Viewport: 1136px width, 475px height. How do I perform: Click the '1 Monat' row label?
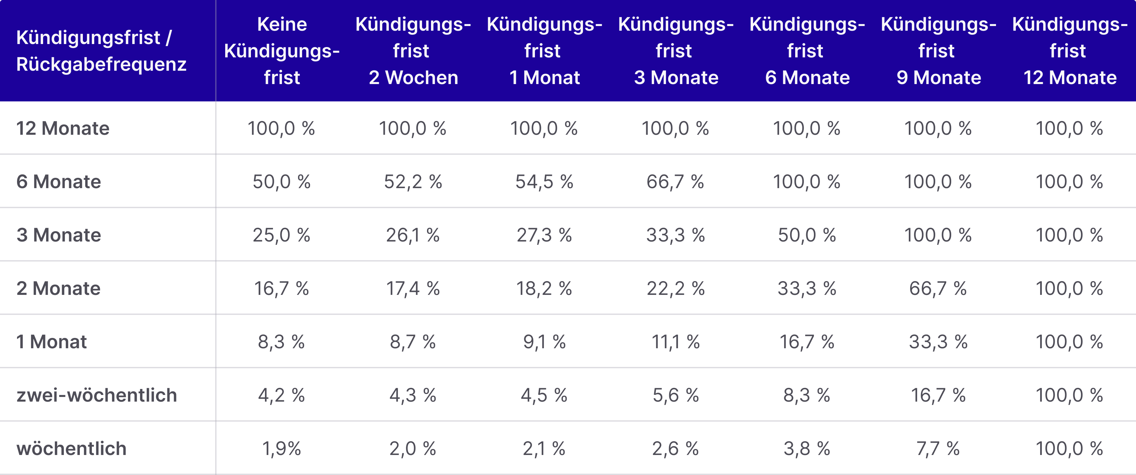[x=51, y=342]
